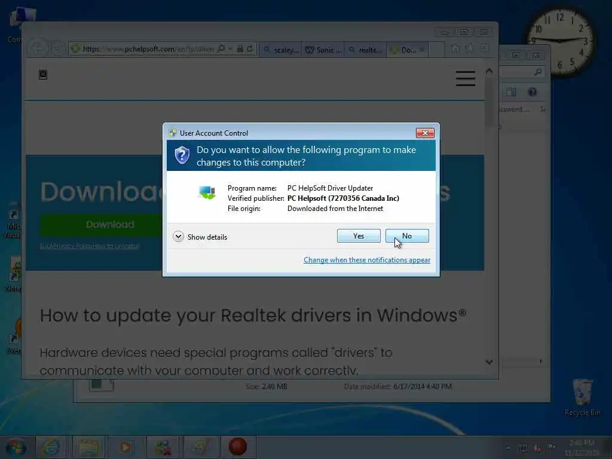Click the browser Back arrow button

[x=39, y=49]
